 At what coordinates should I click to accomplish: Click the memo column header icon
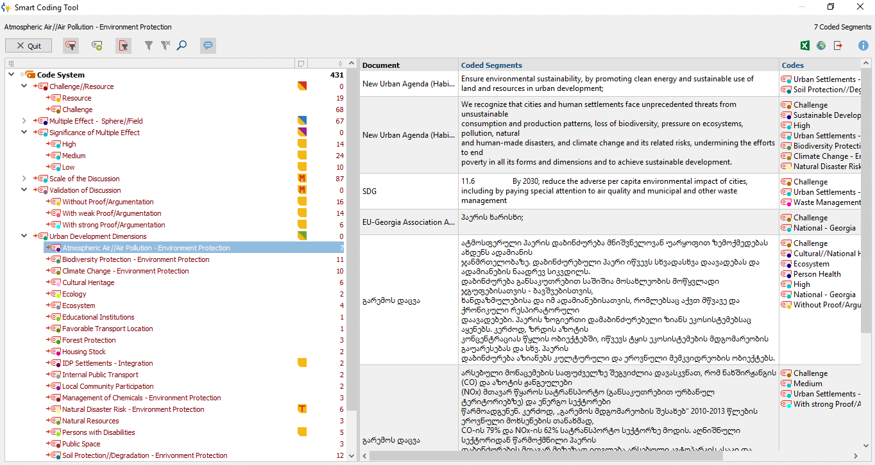301,63
